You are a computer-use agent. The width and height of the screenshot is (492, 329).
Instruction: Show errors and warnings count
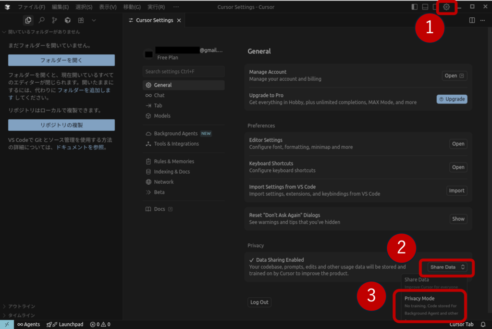coord(100,324)
